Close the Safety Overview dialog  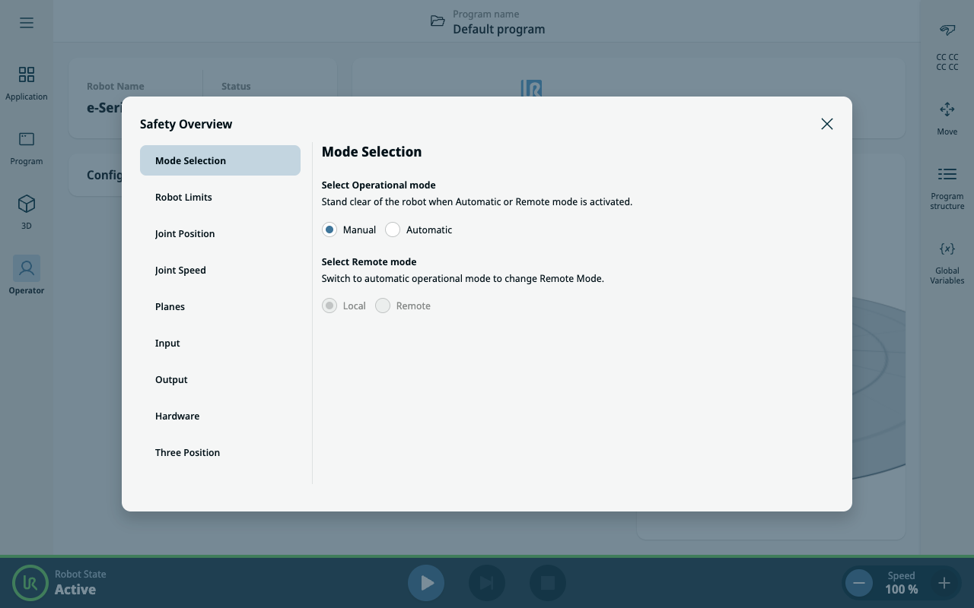point(827,124)
